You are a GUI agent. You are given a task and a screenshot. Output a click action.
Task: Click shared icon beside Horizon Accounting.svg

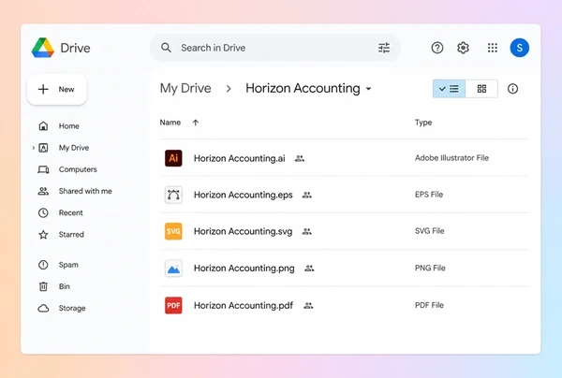coord(307,231)
